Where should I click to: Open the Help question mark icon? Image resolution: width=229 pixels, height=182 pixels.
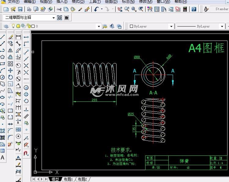[194, 9]
